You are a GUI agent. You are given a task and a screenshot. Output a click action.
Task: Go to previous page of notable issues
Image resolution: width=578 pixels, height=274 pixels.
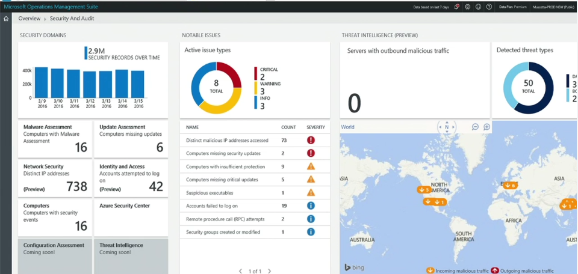tap(240, 271)
